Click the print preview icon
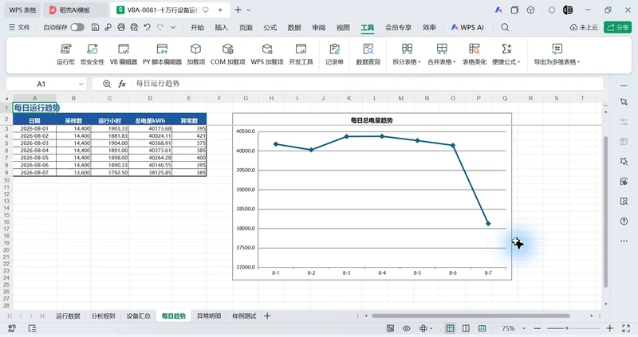This screenshot has width=638, height=337. 134,27
